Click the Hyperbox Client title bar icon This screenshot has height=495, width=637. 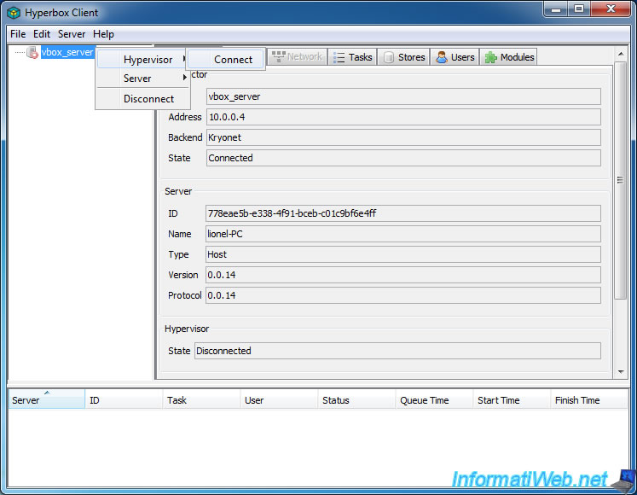[x=14, y=13]
